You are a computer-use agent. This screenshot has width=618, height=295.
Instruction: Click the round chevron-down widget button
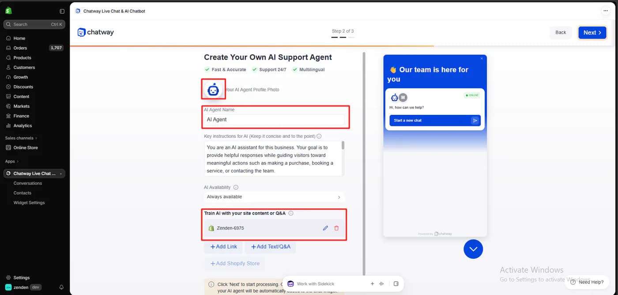[473, 249]
